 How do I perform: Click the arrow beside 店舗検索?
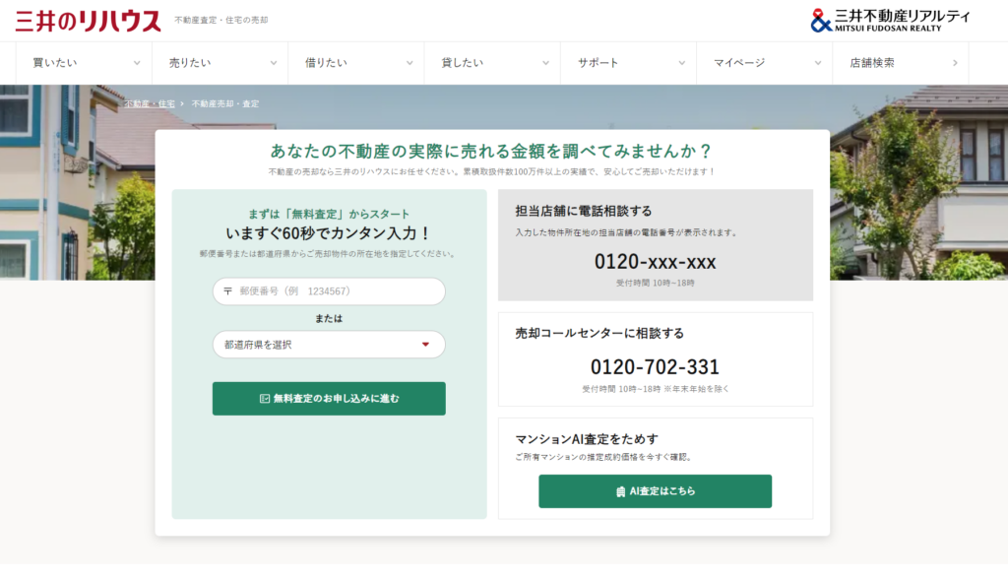955,63
